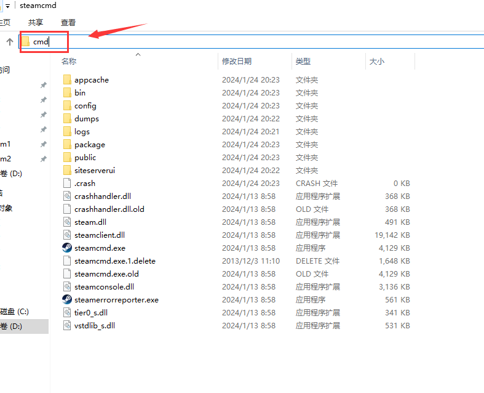484x393 pixels.
Task: Click the 3,136 KB size of steamconsole.dll
Action: (394, 286)
